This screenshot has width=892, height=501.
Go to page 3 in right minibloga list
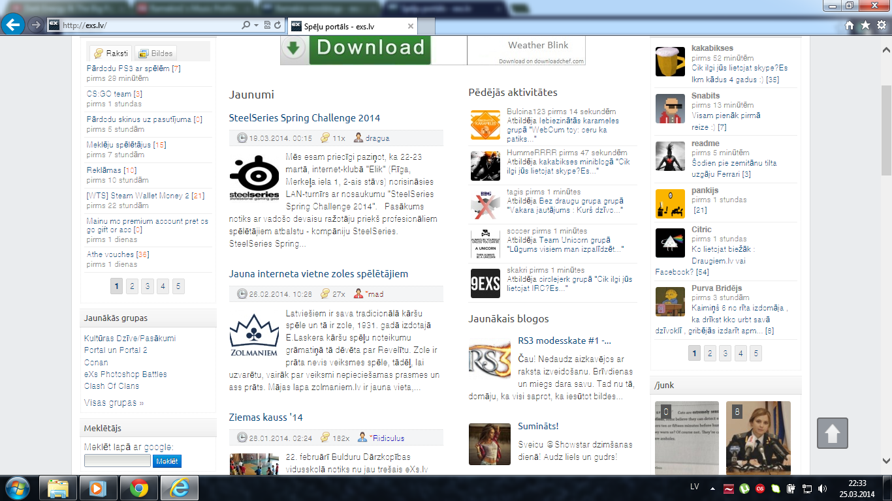click(725, 354)
